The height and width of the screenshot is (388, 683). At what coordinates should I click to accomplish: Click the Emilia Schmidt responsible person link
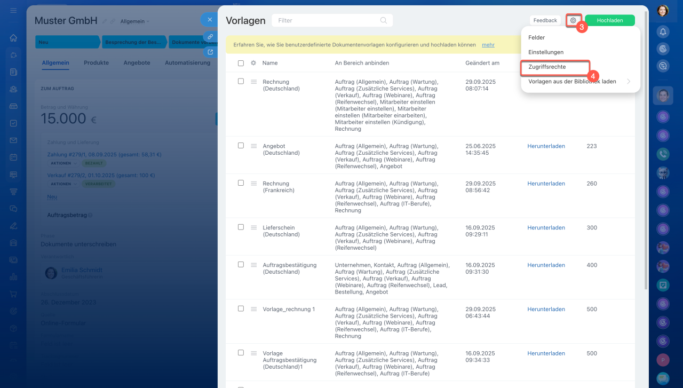[x=82, y=270]
